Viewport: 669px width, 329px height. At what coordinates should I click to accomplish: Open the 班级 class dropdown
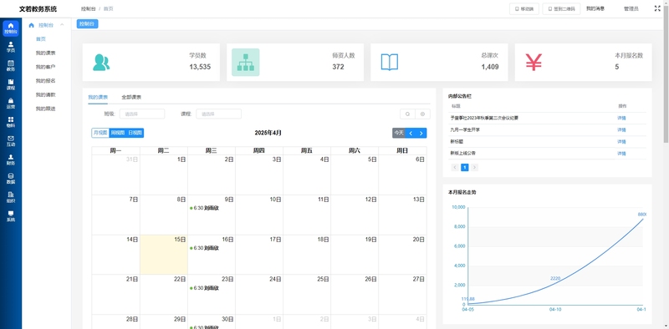[142, 114]
